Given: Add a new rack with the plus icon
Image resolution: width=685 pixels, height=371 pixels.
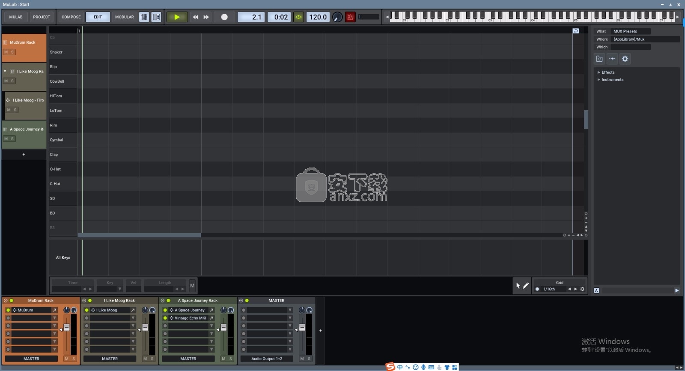Looking at the screenshot, I should click(320, 331).
